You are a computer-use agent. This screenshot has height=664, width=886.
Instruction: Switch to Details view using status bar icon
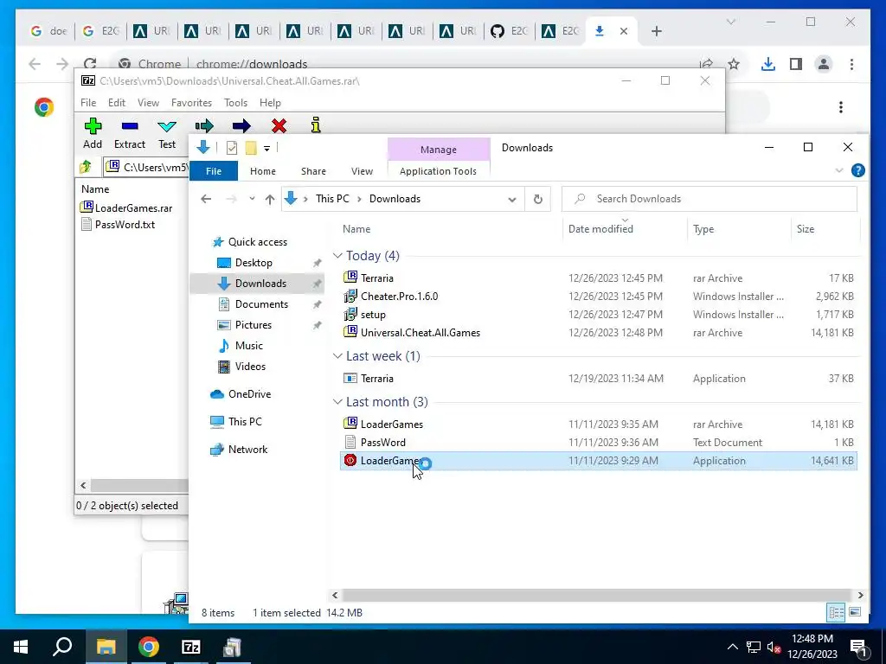837,612
